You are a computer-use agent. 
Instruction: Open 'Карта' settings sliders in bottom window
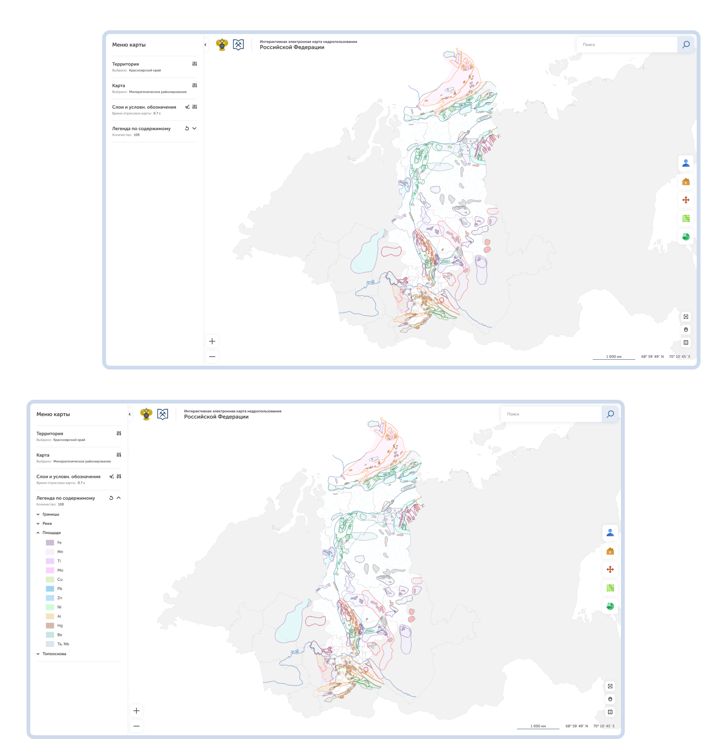coord(119,455)
